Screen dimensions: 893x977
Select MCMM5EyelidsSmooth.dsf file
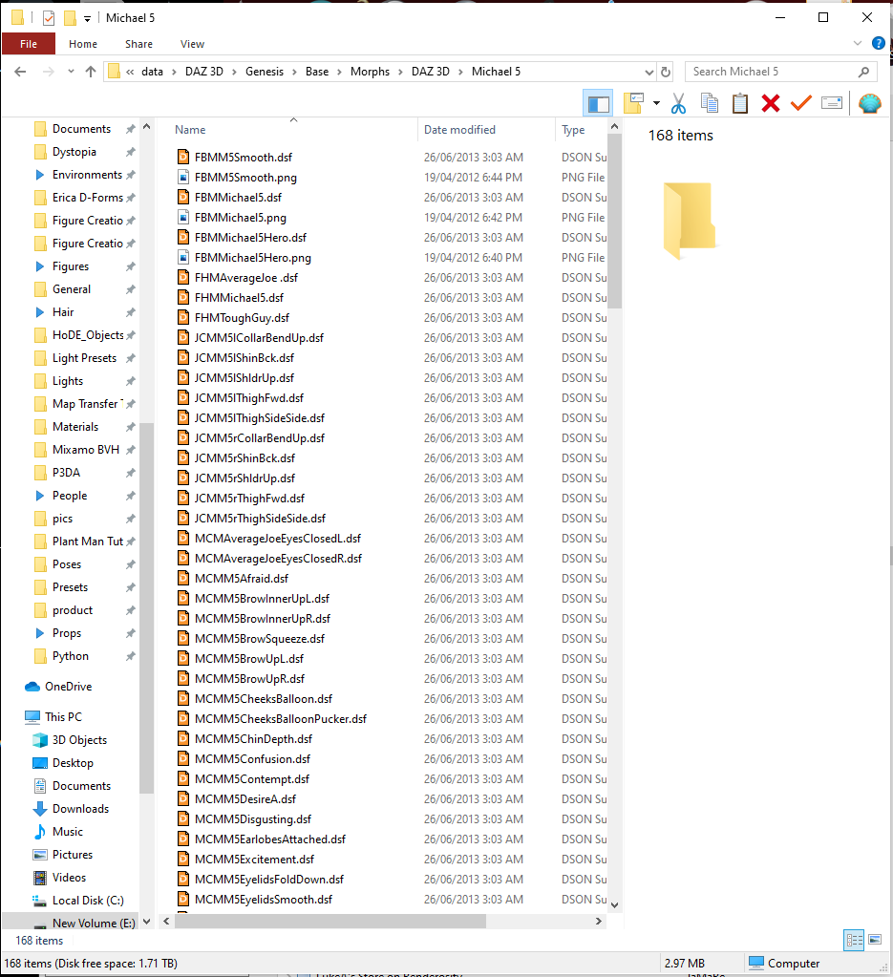point(263,900)
